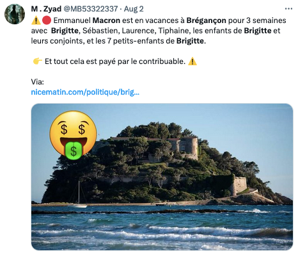
Task: Click the warning emoji after 'contribuable.'
Action: point(192,61)
